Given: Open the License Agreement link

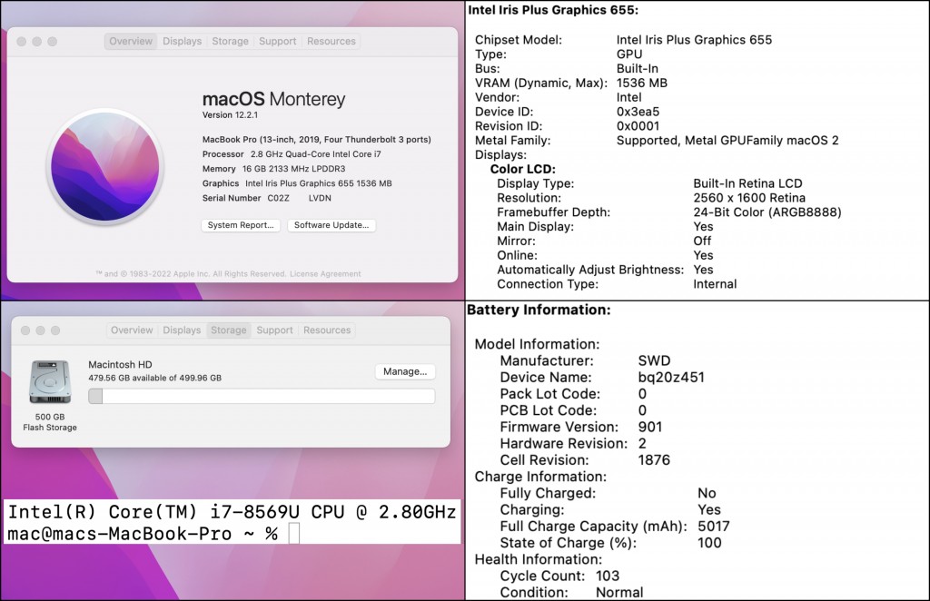Looking at the screenshot, I should (325, 274).
